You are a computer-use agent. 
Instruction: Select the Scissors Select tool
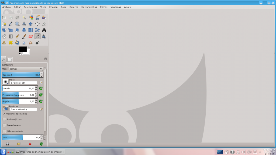[x=37, y=18]
